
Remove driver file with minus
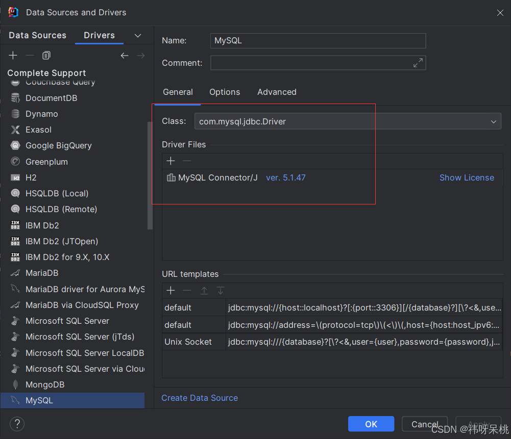point(187,161)
